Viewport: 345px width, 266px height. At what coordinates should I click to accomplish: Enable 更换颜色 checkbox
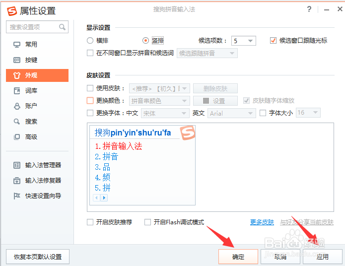(x=90, y=101)
